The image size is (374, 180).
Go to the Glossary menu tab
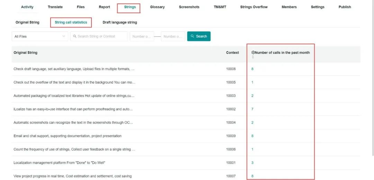point(157,7)
